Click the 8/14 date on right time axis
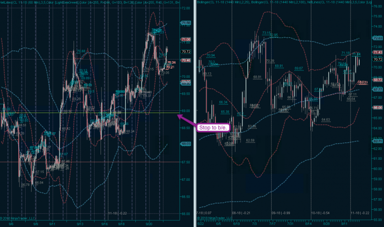 coord(308,224)
